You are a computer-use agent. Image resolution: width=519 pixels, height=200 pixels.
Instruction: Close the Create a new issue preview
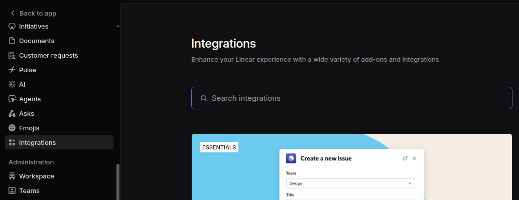tap(415, 158)
